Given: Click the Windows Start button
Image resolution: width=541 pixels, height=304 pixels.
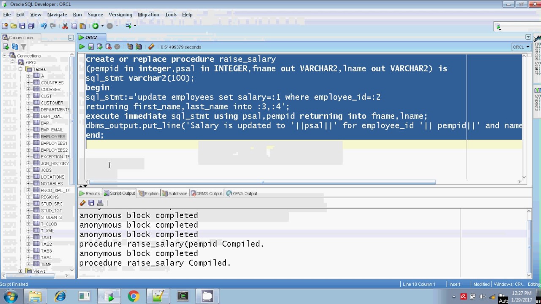Looking at the screenshot, I should tap(11, 296).
